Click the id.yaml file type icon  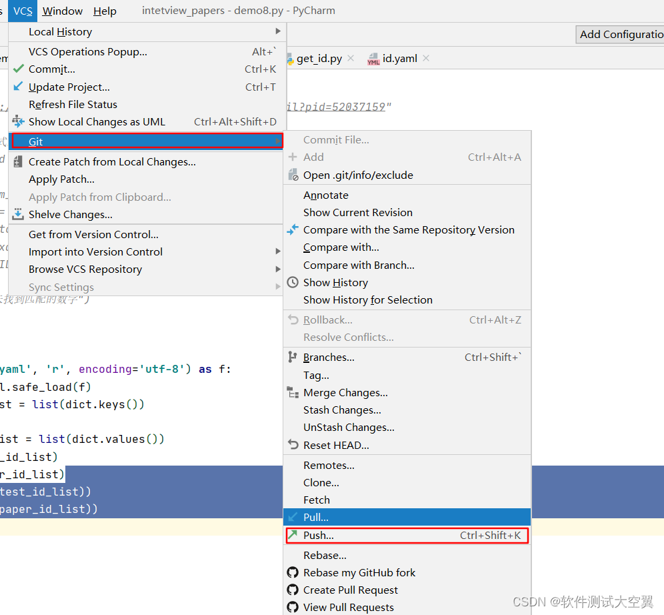point(373,59)
